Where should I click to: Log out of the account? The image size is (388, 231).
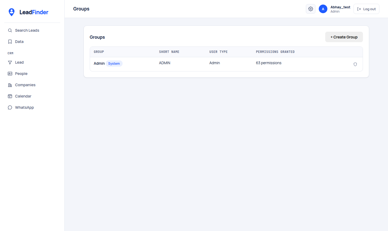[x=366, y=9]
